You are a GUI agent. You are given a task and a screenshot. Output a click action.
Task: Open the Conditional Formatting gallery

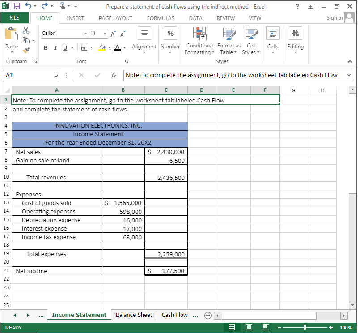[199, 40]
